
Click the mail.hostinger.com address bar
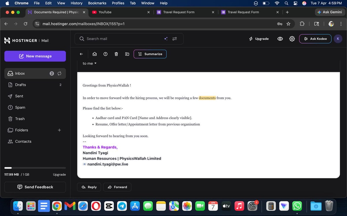coord(156,24)
